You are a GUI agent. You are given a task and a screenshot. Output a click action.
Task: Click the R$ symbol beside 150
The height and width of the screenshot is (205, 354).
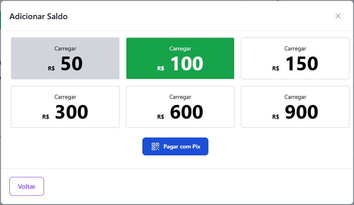pos(276,68)
